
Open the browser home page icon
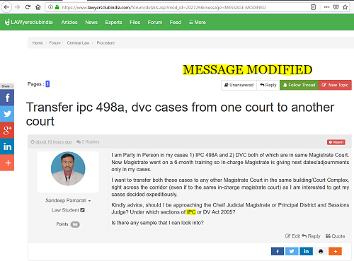pyautogui.click(x=38, y=7)
